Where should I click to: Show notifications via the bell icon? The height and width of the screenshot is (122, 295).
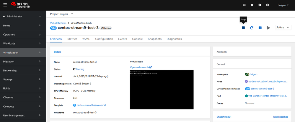click(x=252, y=5)
